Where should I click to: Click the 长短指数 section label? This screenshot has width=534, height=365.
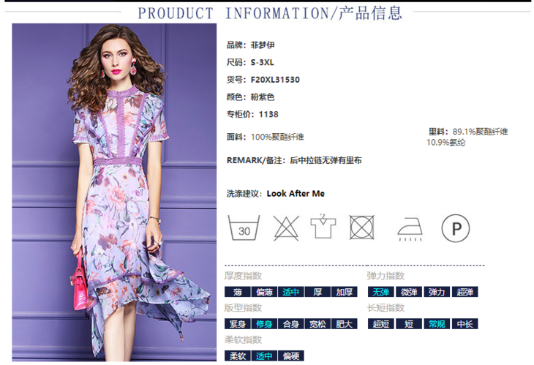[x=386, y=308]
